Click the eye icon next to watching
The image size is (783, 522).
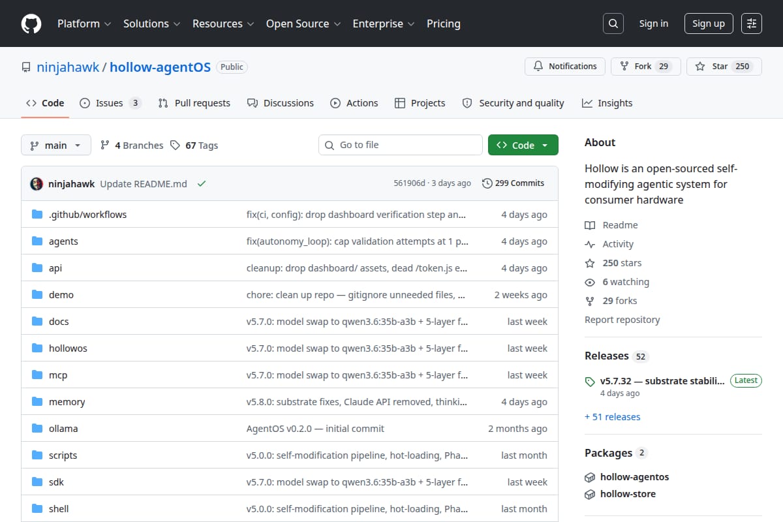pos(590,282)
